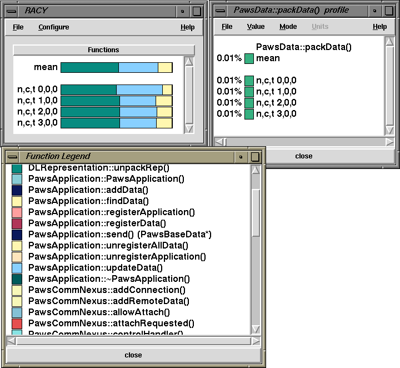This screenshot has width=400, height=368.
Task: Click the PawsApplication::addData() navy swatch
Action: point(17,190)
